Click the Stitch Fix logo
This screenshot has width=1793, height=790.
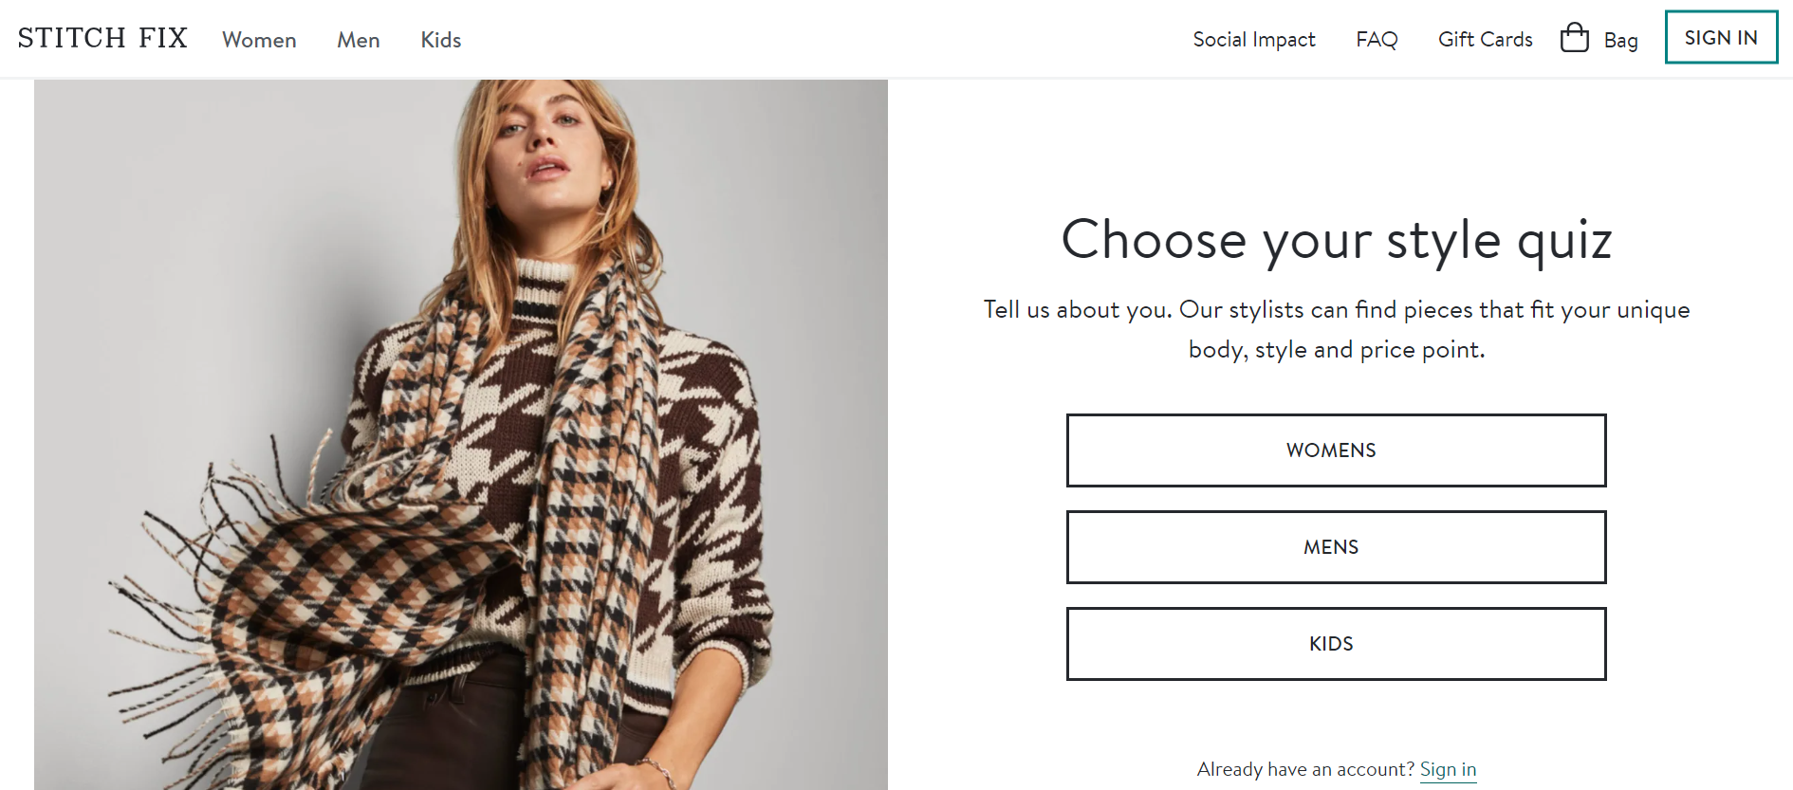coord(102,37)
